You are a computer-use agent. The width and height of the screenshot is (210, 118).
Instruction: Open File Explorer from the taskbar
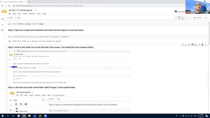coord(29,116)
